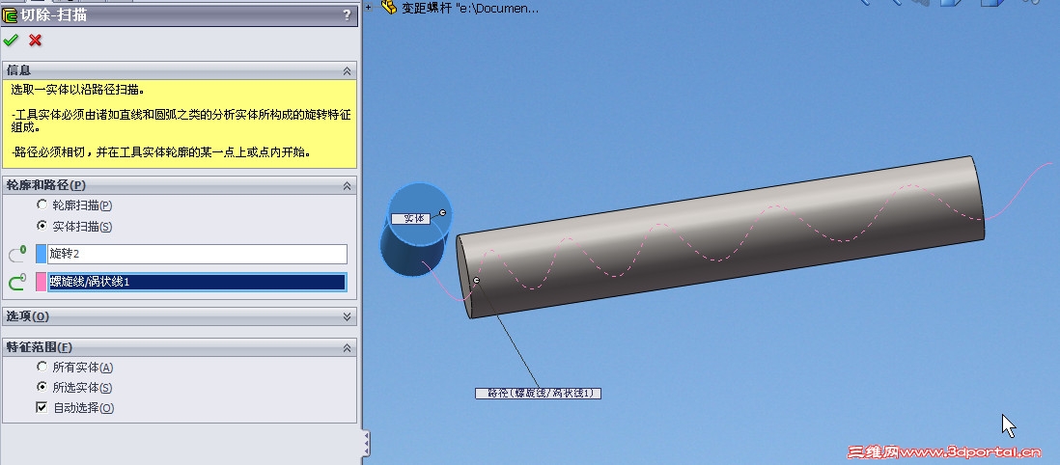
Task: Expand the 选项 section
Action: [347, 316]
